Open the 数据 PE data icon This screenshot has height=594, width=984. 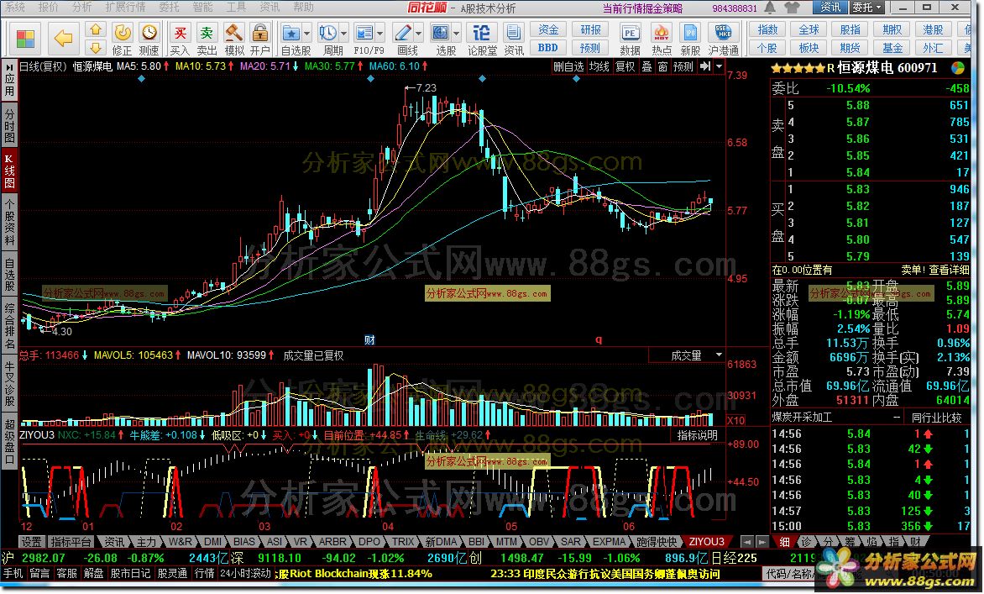click(x=630, y=39)
